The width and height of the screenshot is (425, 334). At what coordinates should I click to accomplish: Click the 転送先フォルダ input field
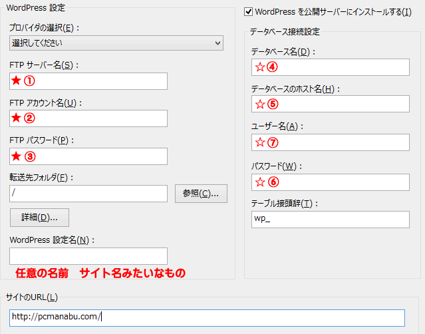click(88, 194)
